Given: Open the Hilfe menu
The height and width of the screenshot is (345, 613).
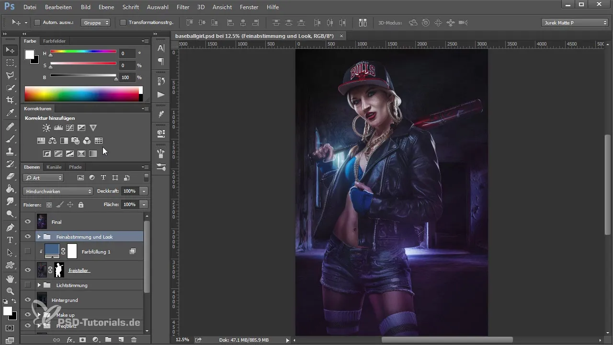Looking at the screenshot, I should tap(272, 7).
